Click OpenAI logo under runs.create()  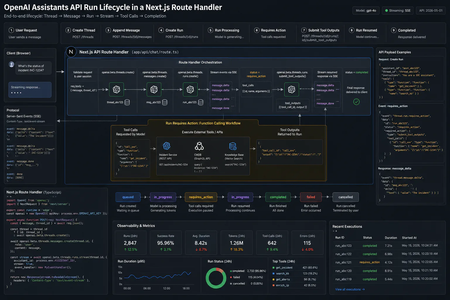(190, 89)
